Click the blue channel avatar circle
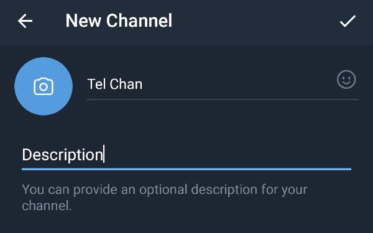This screenshot has width=373, height=233. click(44, 86)
